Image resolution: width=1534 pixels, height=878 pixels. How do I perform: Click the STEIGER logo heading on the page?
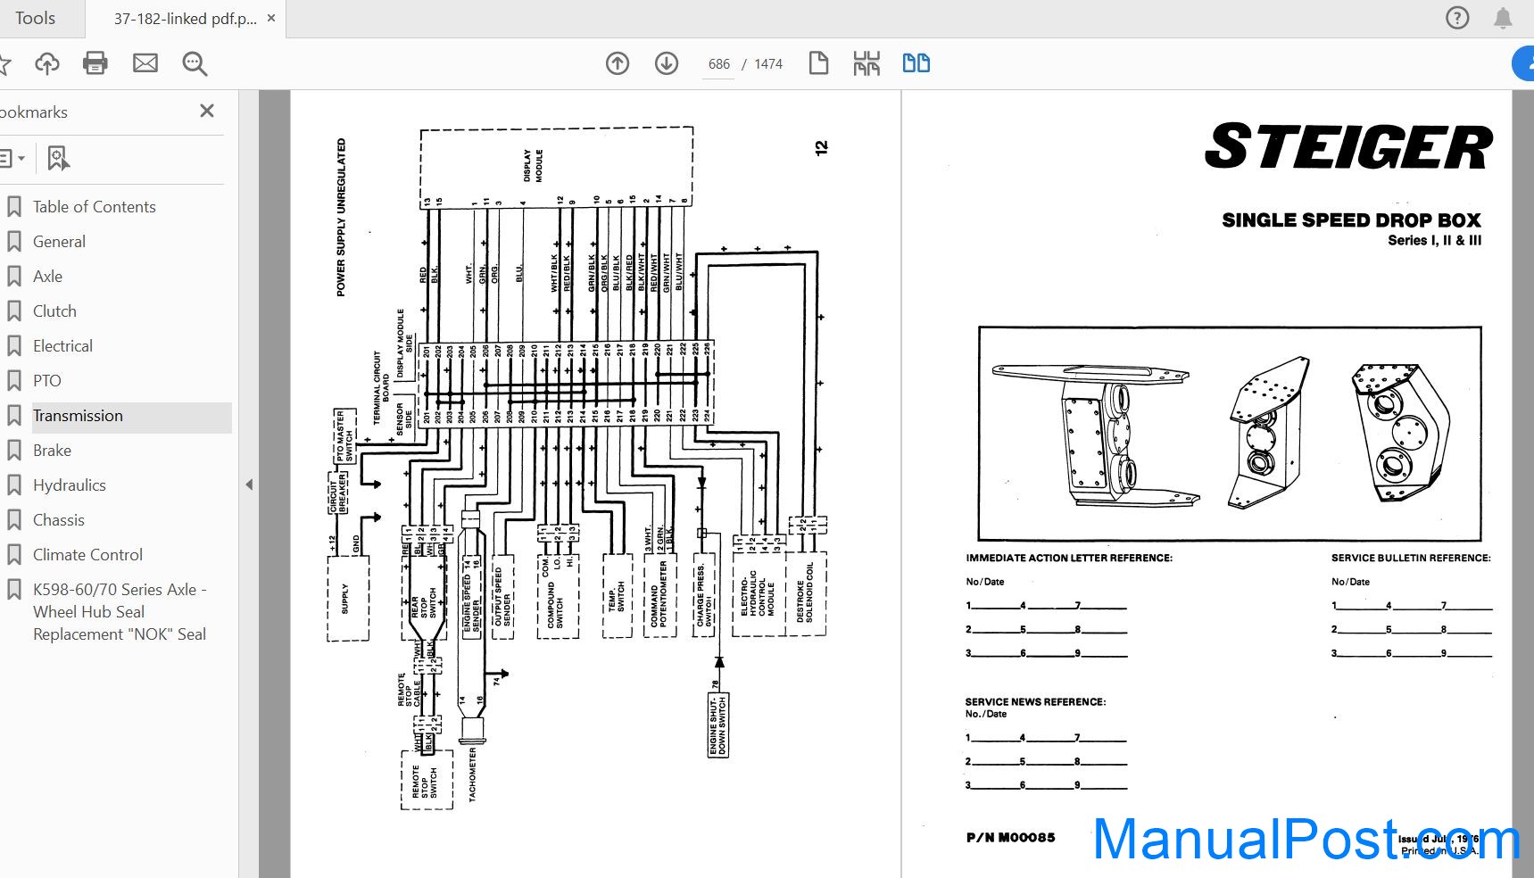click(x=1348, y=147)
